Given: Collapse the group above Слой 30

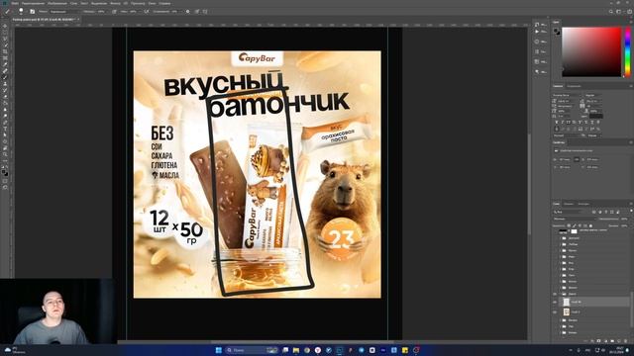Looking at the screenshot, I should click(x=561, y=294).
